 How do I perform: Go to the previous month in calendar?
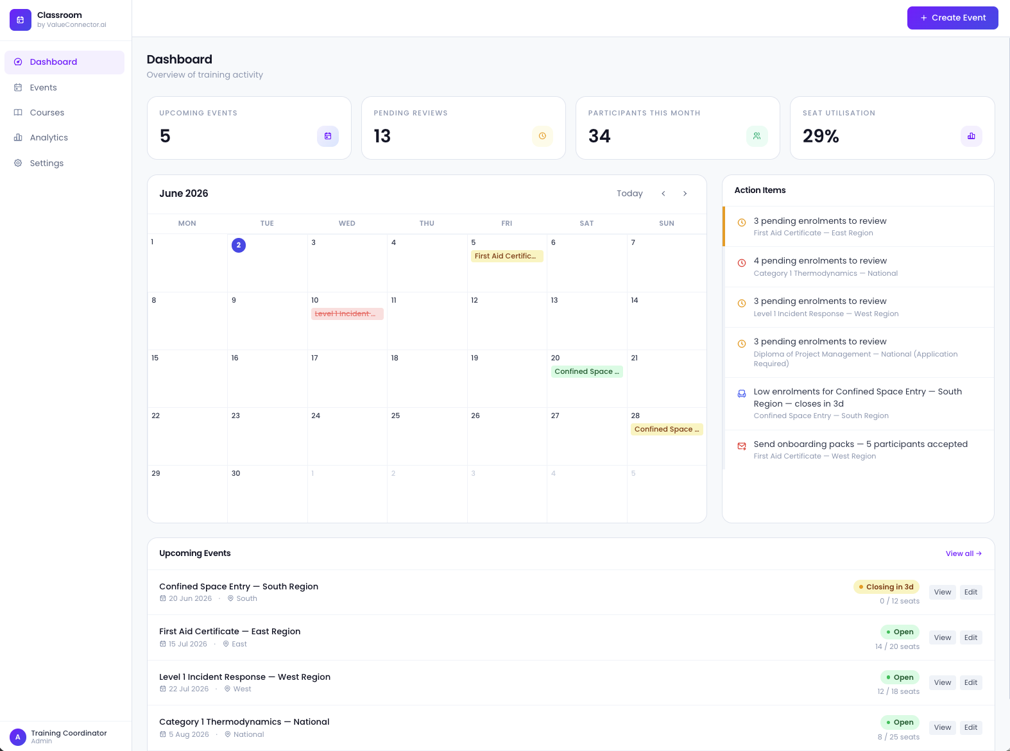663,194
